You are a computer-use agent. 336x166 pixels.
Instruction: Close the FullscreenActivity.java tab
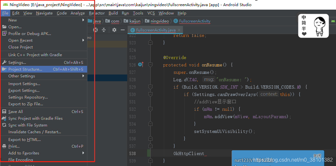(179, 30)
